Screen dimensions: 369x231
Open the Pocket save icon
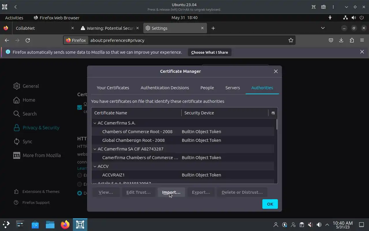331,40
